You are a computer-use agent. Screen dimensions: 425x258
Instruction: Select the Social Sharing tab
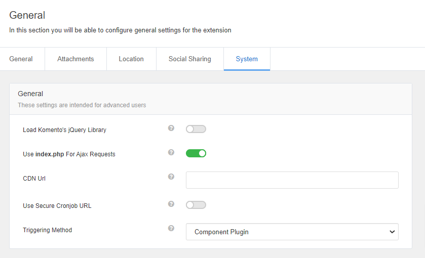click(x=190, y=59)
